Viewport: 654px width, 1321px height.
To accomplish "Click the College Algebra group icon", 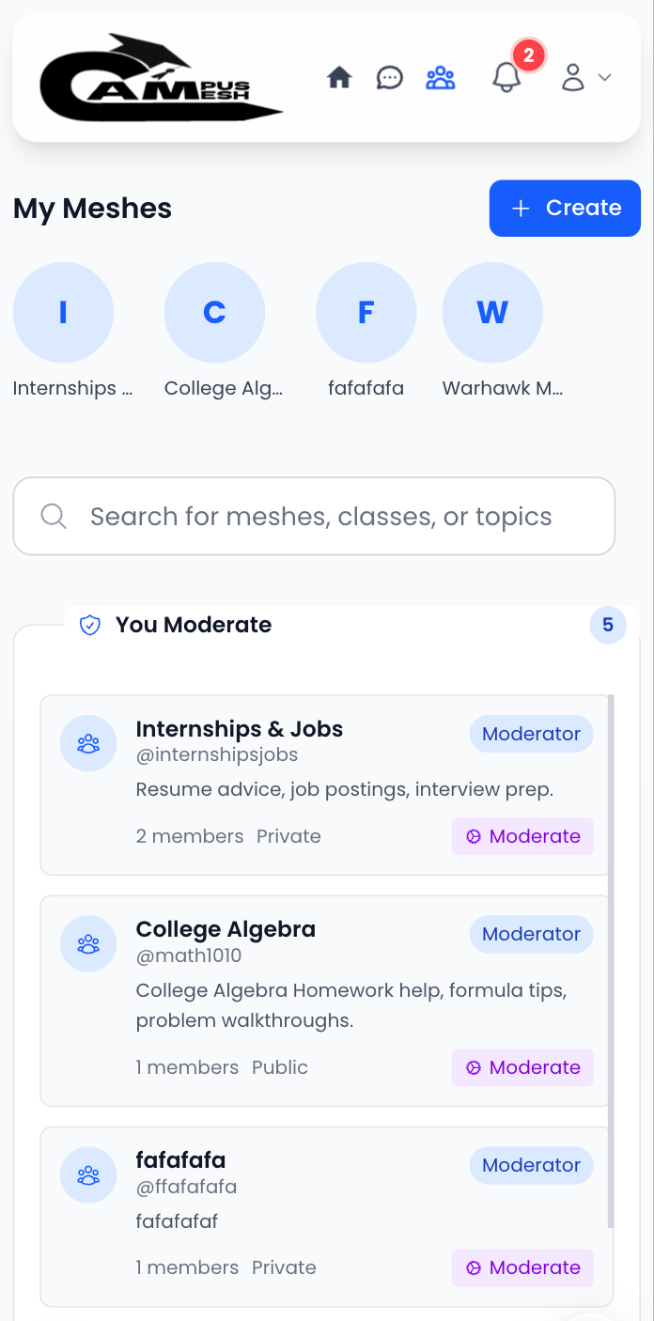I will 88,944.
